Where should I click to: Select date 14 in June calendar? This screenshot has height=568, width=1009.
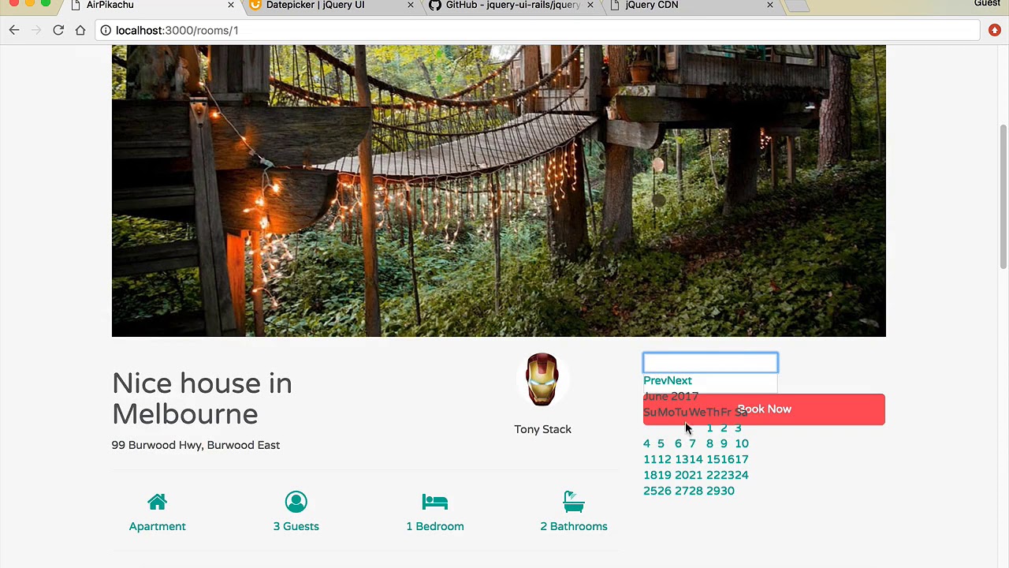point(695,459)
